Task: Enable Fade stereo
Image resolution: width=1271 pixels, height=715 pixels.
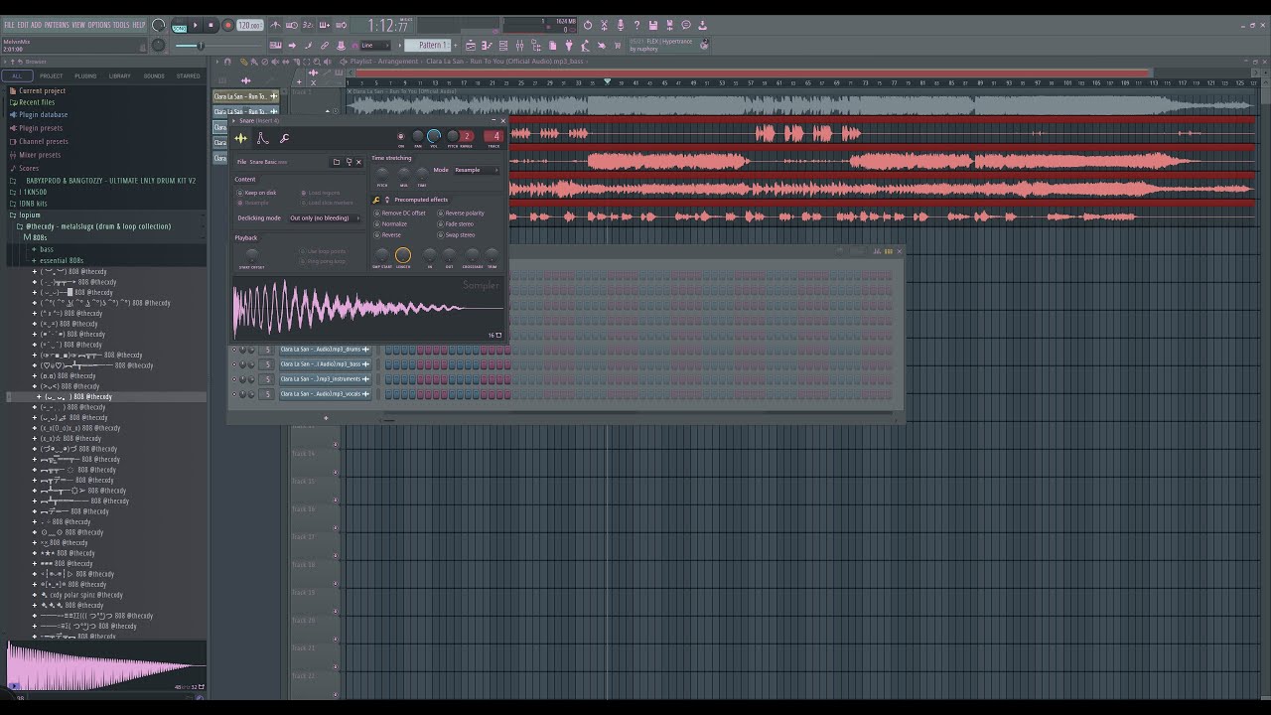Action: (457, 224)
